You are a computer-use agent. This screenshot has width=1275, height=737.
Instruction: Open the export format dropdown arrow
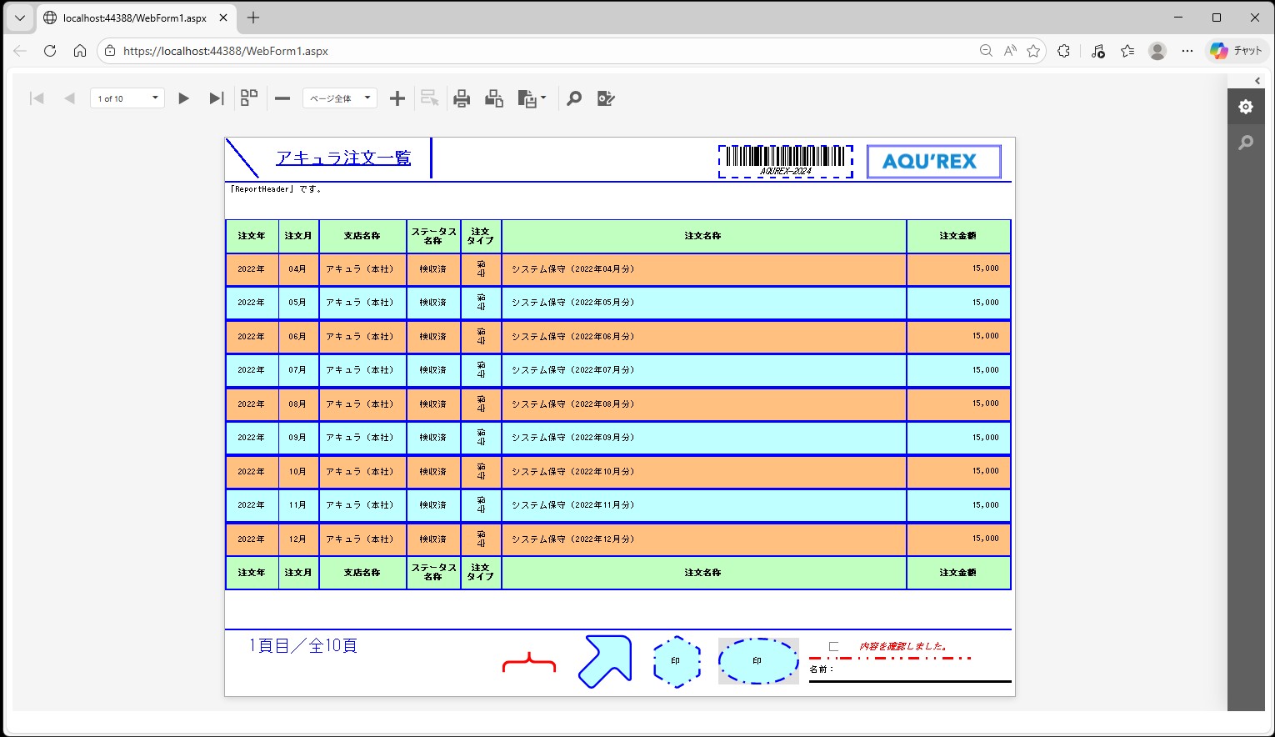pyautogui.click(x=543, y=98)
